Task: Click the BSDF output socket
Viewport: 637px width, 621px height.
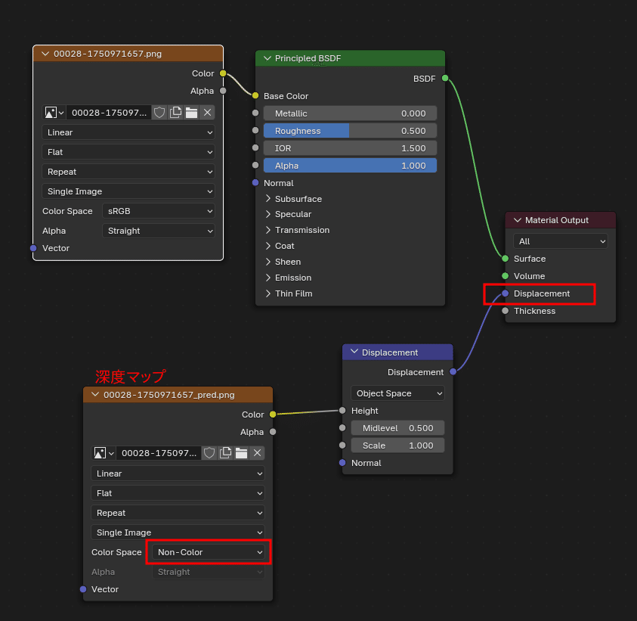Action: 444,78
